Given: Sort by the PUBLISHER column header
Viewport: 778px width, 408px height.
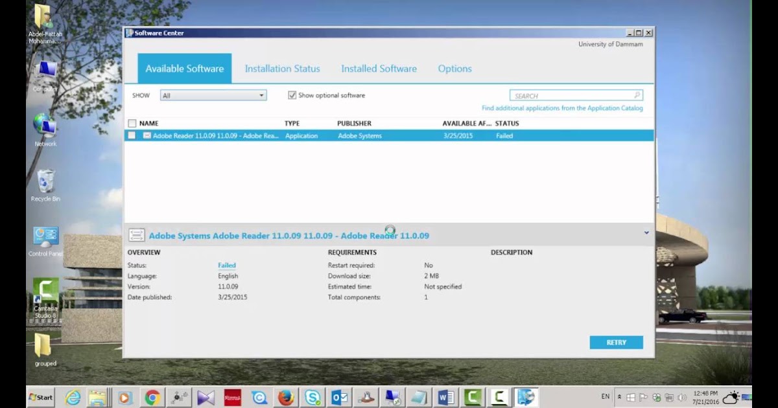Looking at the screenshot, I should tap(354, 123).
